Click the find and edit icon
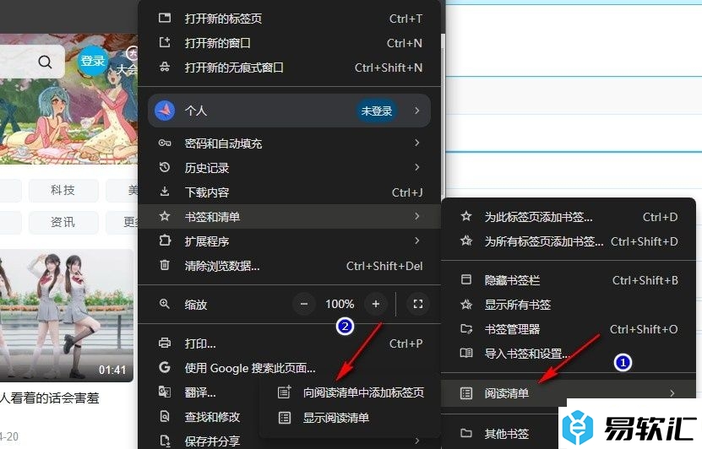 [x=165, y=417]
